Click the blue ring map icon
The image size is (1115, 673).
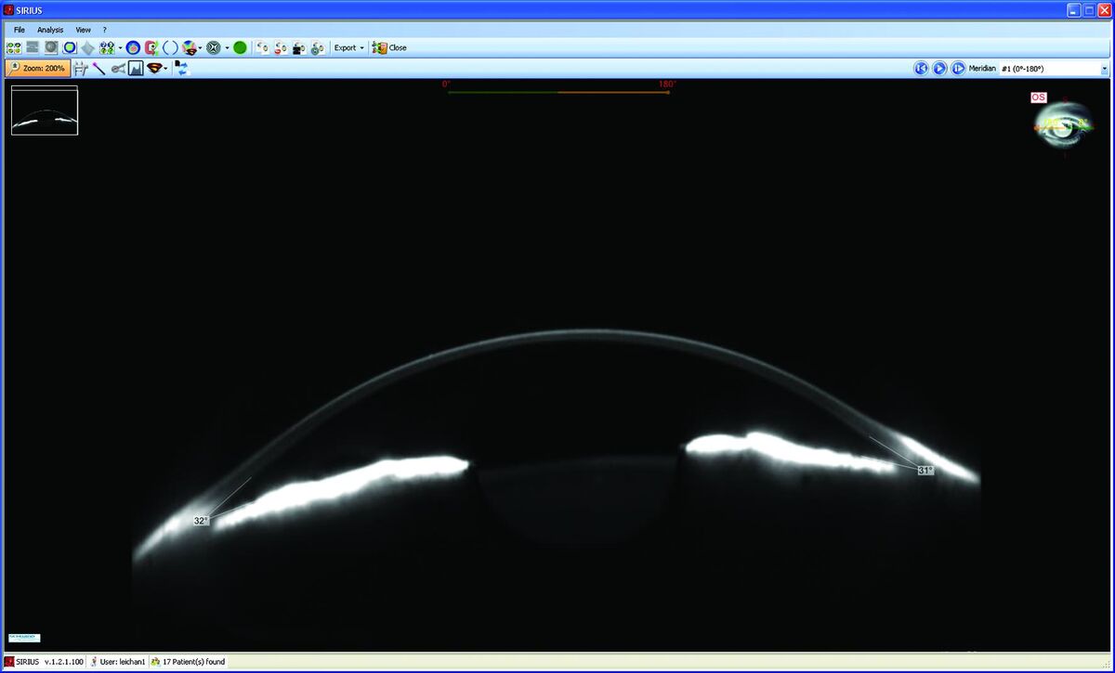click(x=70, y=47)
